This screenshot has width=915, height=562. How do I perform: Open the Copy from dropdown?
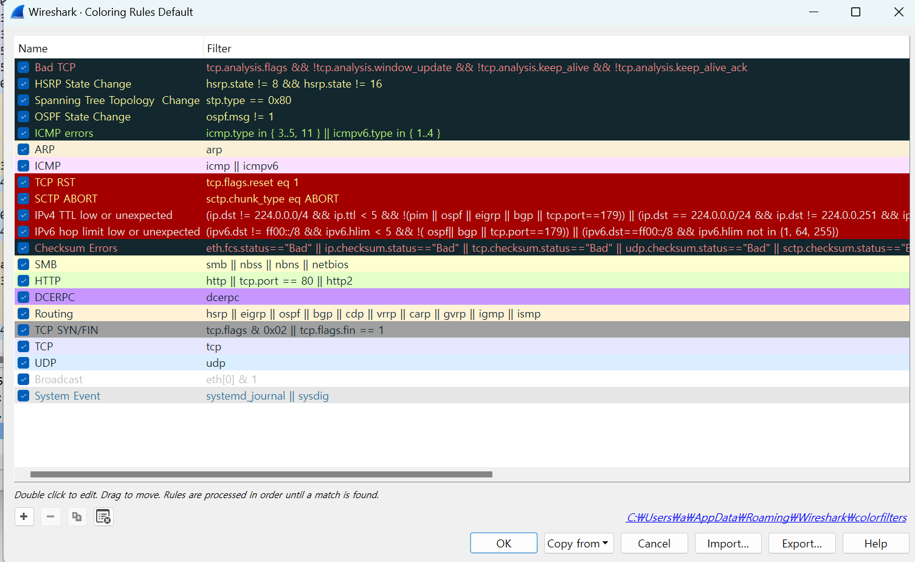(579, 543)
